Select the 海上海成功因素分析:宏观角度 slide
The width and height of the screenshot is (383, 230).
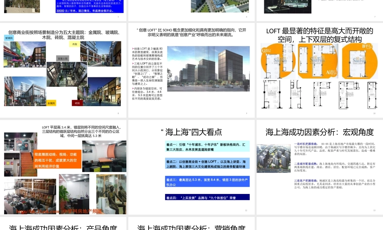pos(320,167)
